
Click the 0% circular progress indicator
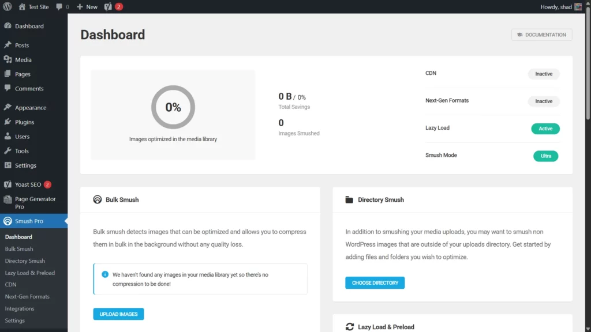173,107
